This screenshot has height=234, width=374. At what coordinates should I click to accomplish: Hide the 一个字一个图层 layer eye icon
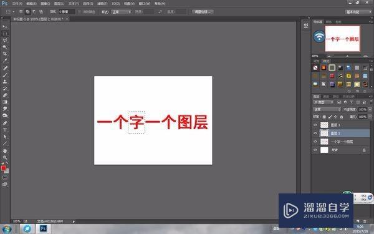[x=315, y=142]
